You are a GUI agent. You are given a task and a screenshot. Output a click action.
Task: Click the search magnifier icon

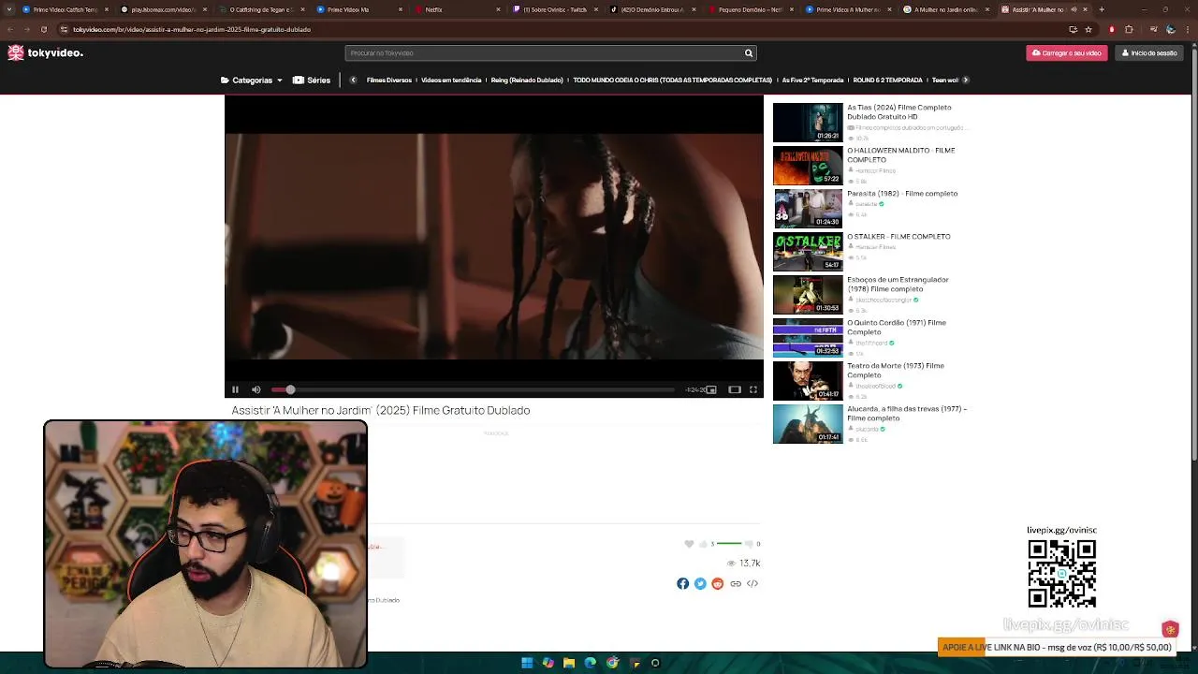click(749, 53)
